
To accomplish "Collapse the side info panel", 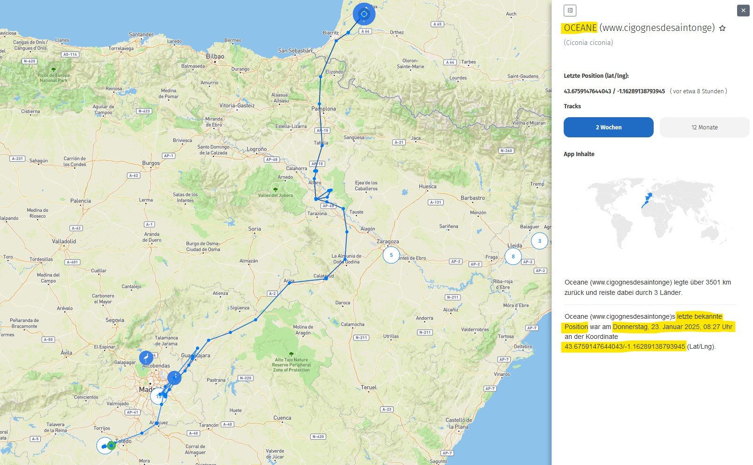I will coord(570,10).
